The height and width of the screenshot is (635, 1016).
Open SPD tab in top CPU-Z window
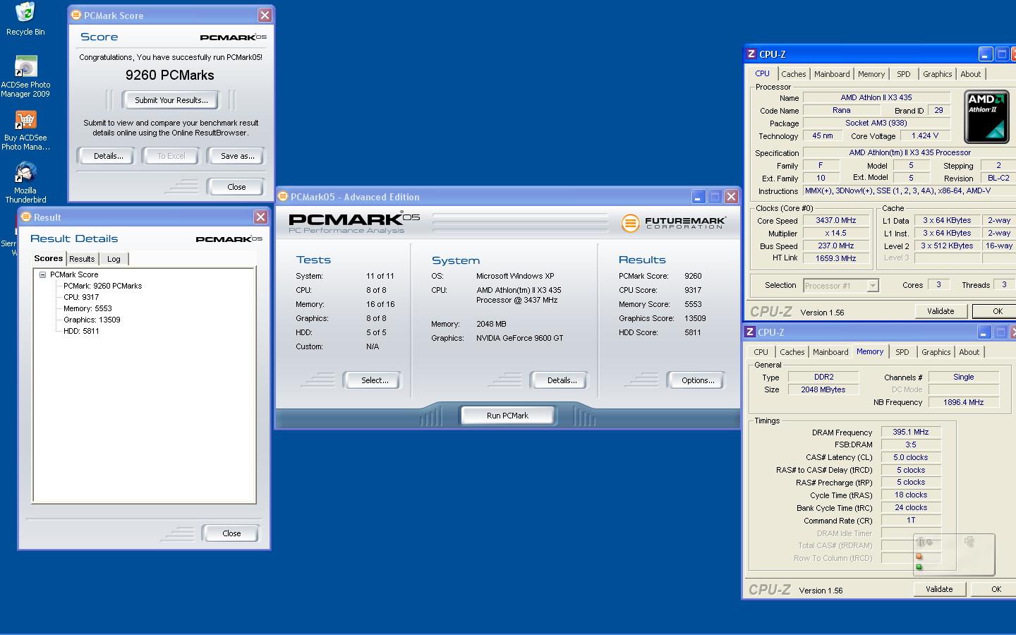tap(904, 74)
